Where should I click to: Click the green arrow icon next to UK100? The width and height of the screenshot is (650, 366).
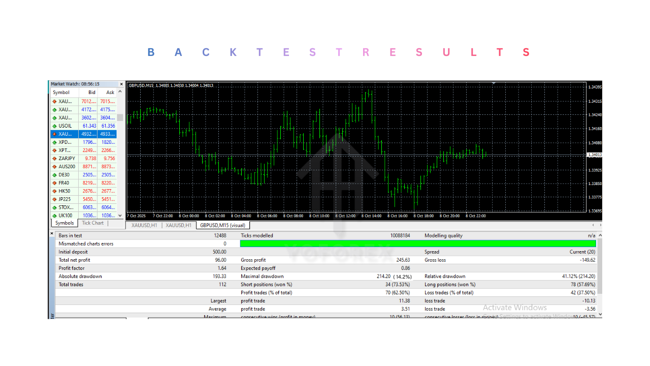[x=55, y=215]
